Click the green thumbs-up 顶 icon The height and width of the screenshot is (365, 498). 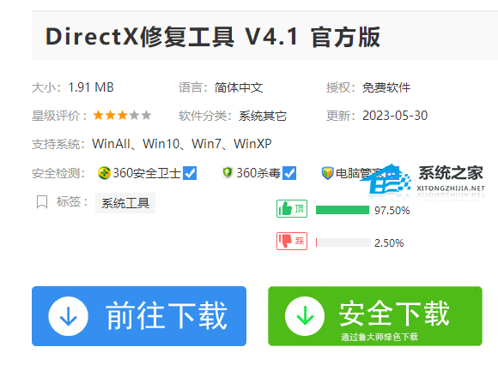(292, 209)
